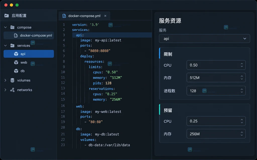Click the 应用配置 folder icon in the sidebar header

[x=7, y=16]
